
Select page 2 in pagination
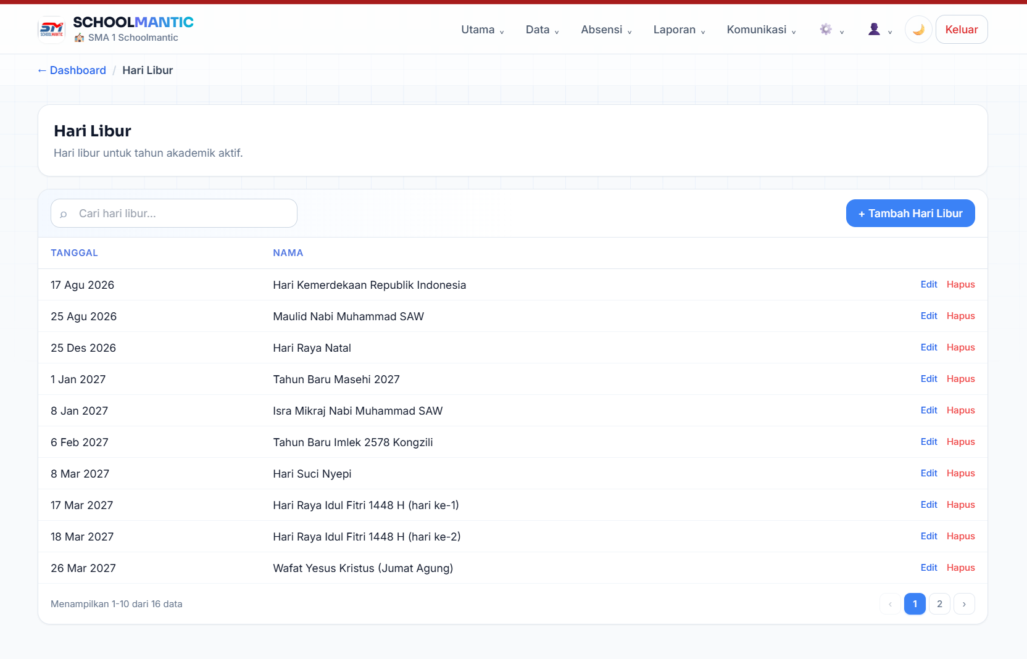939,604
